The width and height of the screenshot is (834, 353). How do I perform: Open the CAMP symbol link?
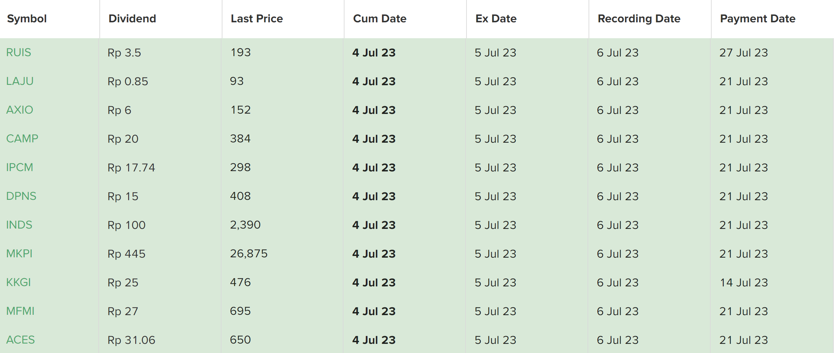[22, 139]
